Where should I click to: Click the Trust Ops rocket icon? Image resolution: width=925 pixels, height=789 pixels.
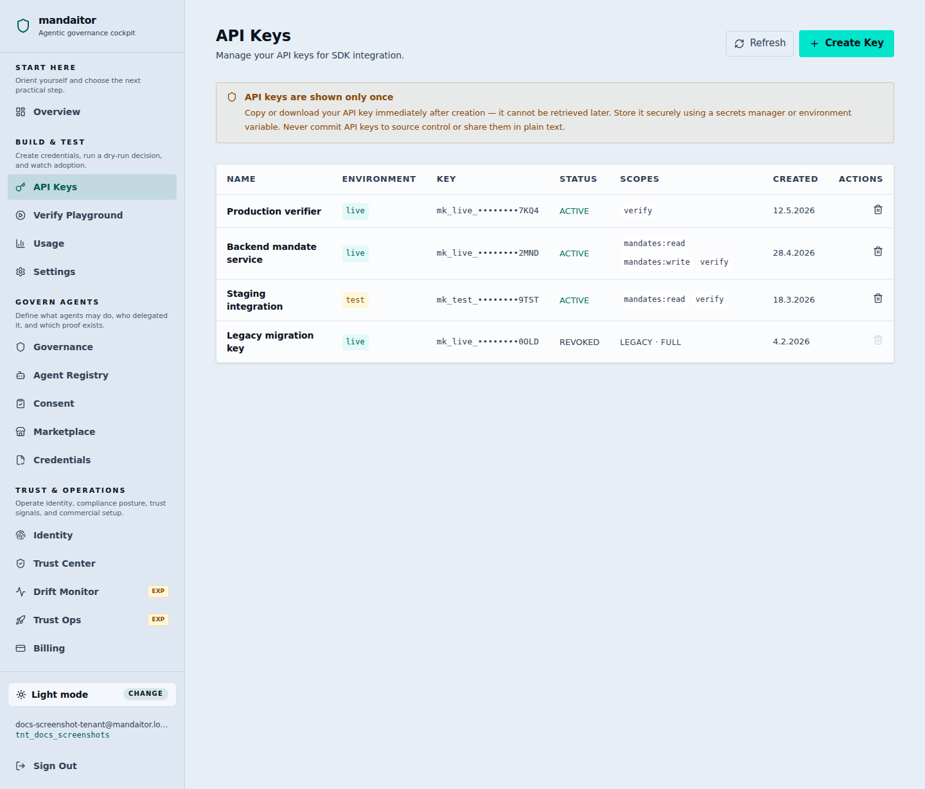pos(21,620)
